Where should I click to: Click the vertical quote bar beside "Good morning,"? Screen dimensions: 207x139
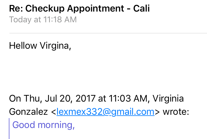(9, 128)
